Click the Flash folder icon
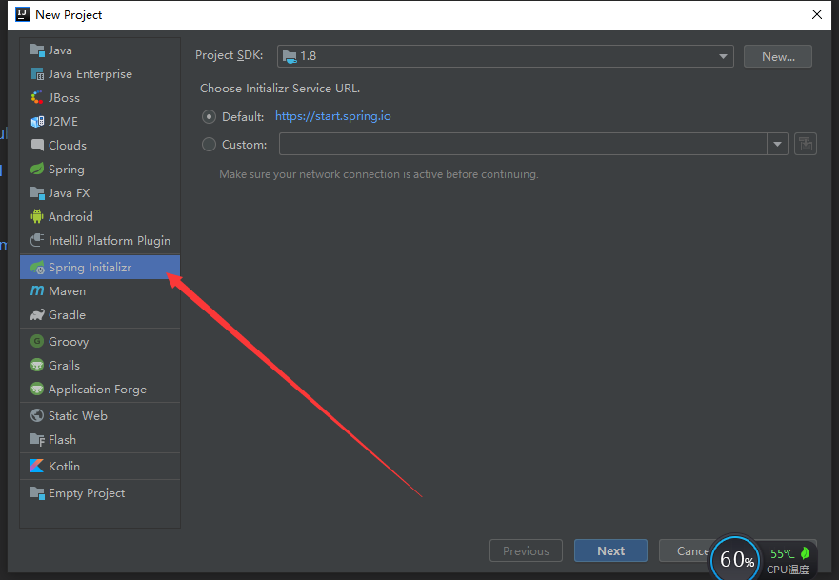This screenshot has height=580, width=839. click(37, 439)
